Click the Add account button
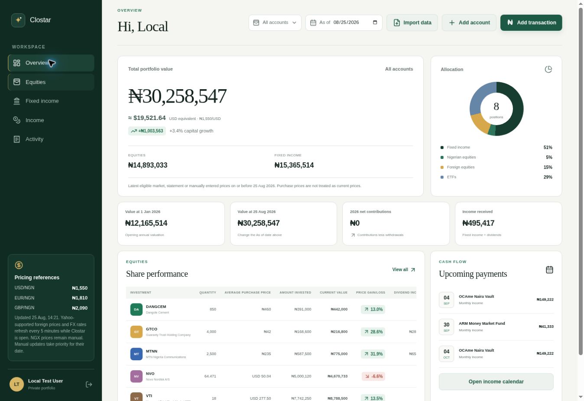Viewport: 584px width, 401px height. pyautogui.click(x=469, y=23)
